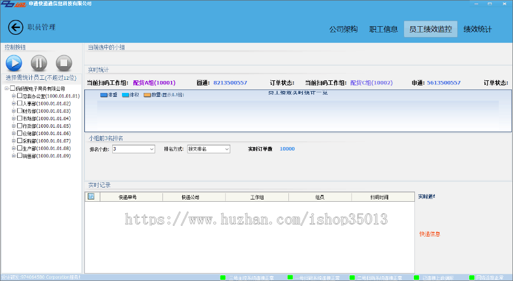Click the 职员管理 page title
513x281 pixels.
pos(42,27)
